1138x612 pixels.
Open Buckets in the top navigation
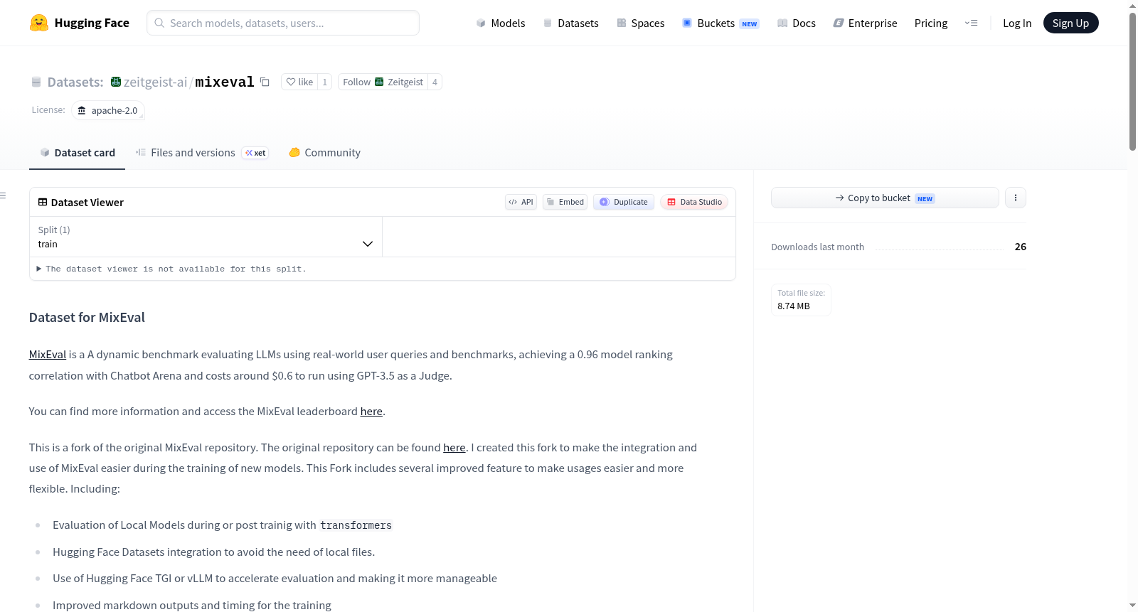click(x=720, y=23)
